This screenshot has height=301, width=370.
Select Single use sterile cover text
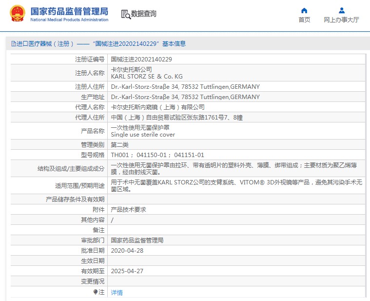pyautogui.click(x=143, y=135)
